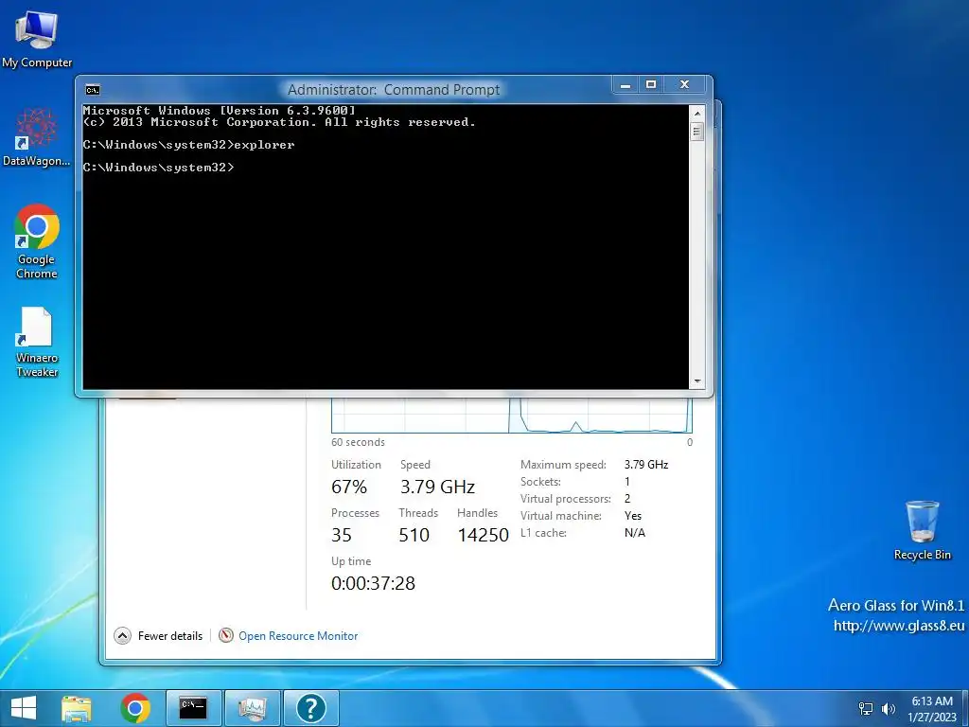Click the Processes count 35
The width and height of the screenshot is (969, 727).
[x=341, y=535]
